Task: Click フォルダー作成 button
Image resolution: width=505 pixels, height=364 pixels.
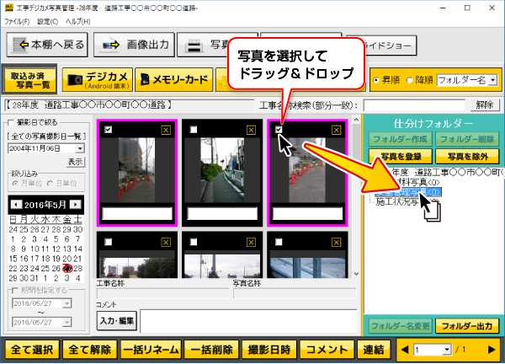Action: [x=401, y=139]
